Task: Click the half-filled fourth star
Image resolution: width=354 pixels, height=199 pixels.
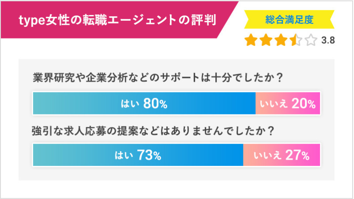Action: pos(296,40)
